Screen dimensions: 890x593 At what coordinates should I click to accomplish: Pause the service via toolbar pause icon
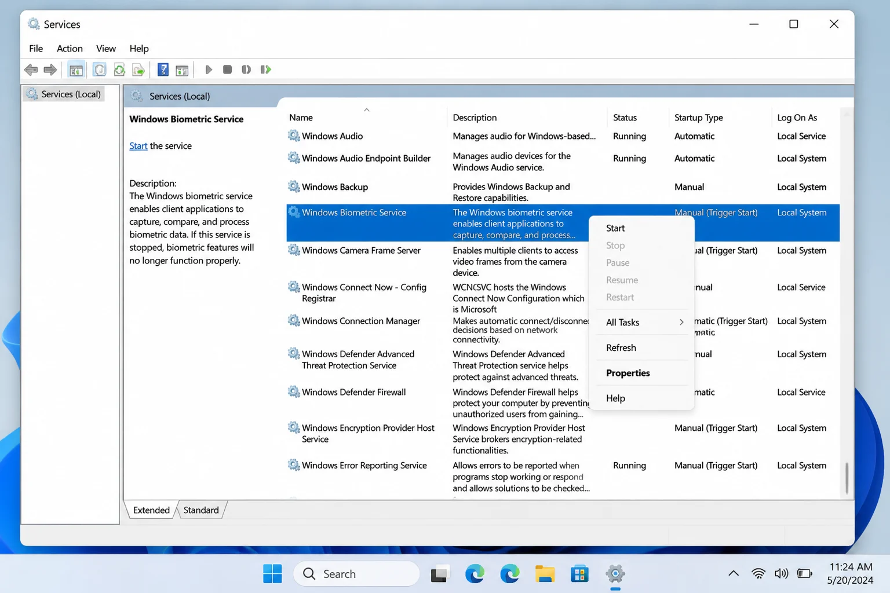pyautogui.click(x=246, y=69)
